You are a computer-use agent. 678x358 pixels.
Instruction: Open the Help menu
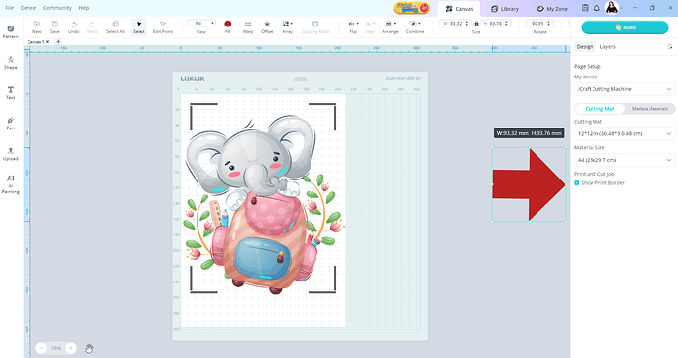(84, 8)
